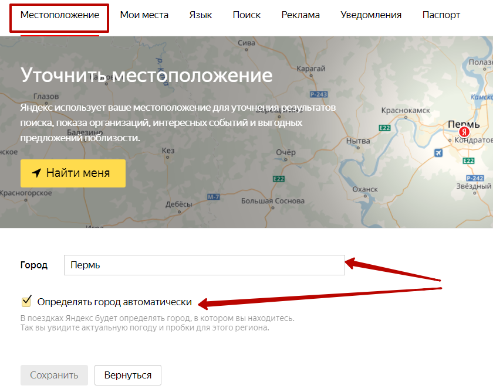Uncheck Определять город автоматически checkbox
The width and height of the screenshot is (493, 389).
coord(26,301)
